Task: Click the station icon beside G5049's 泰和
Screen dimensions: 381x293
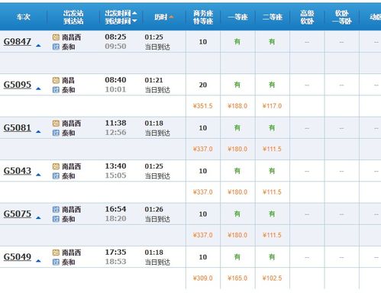Action: [56, 262]
